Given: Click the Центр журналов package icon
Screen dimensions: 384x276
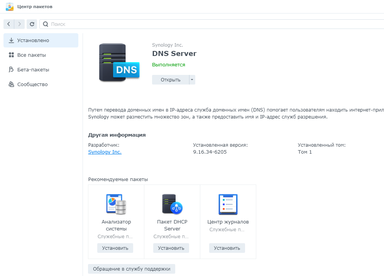Looking at the screenshot, I should click(228, 204).
